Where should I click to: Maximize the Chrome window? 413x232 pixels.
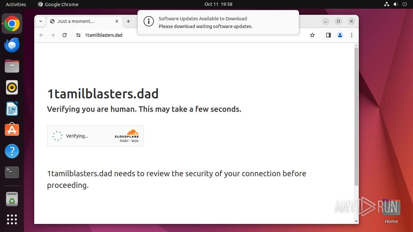[338, 21]
